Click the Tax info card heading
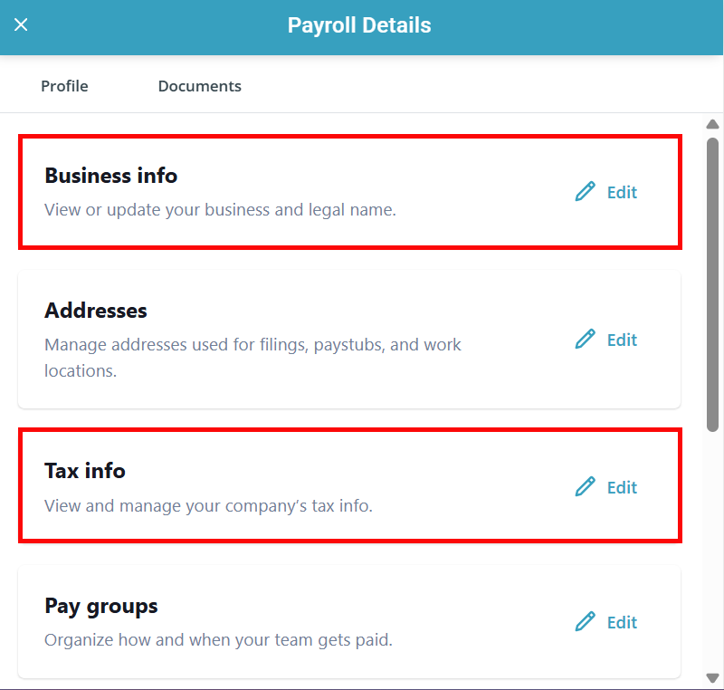Image resolution: width=724 pixels, height=690 pixels. 85,471
